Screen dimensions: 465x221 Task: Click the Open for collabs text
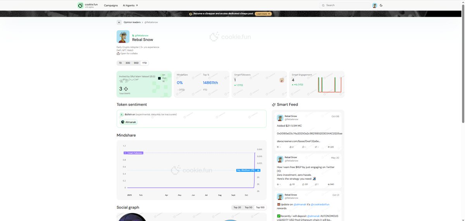(x=129, y=53)
